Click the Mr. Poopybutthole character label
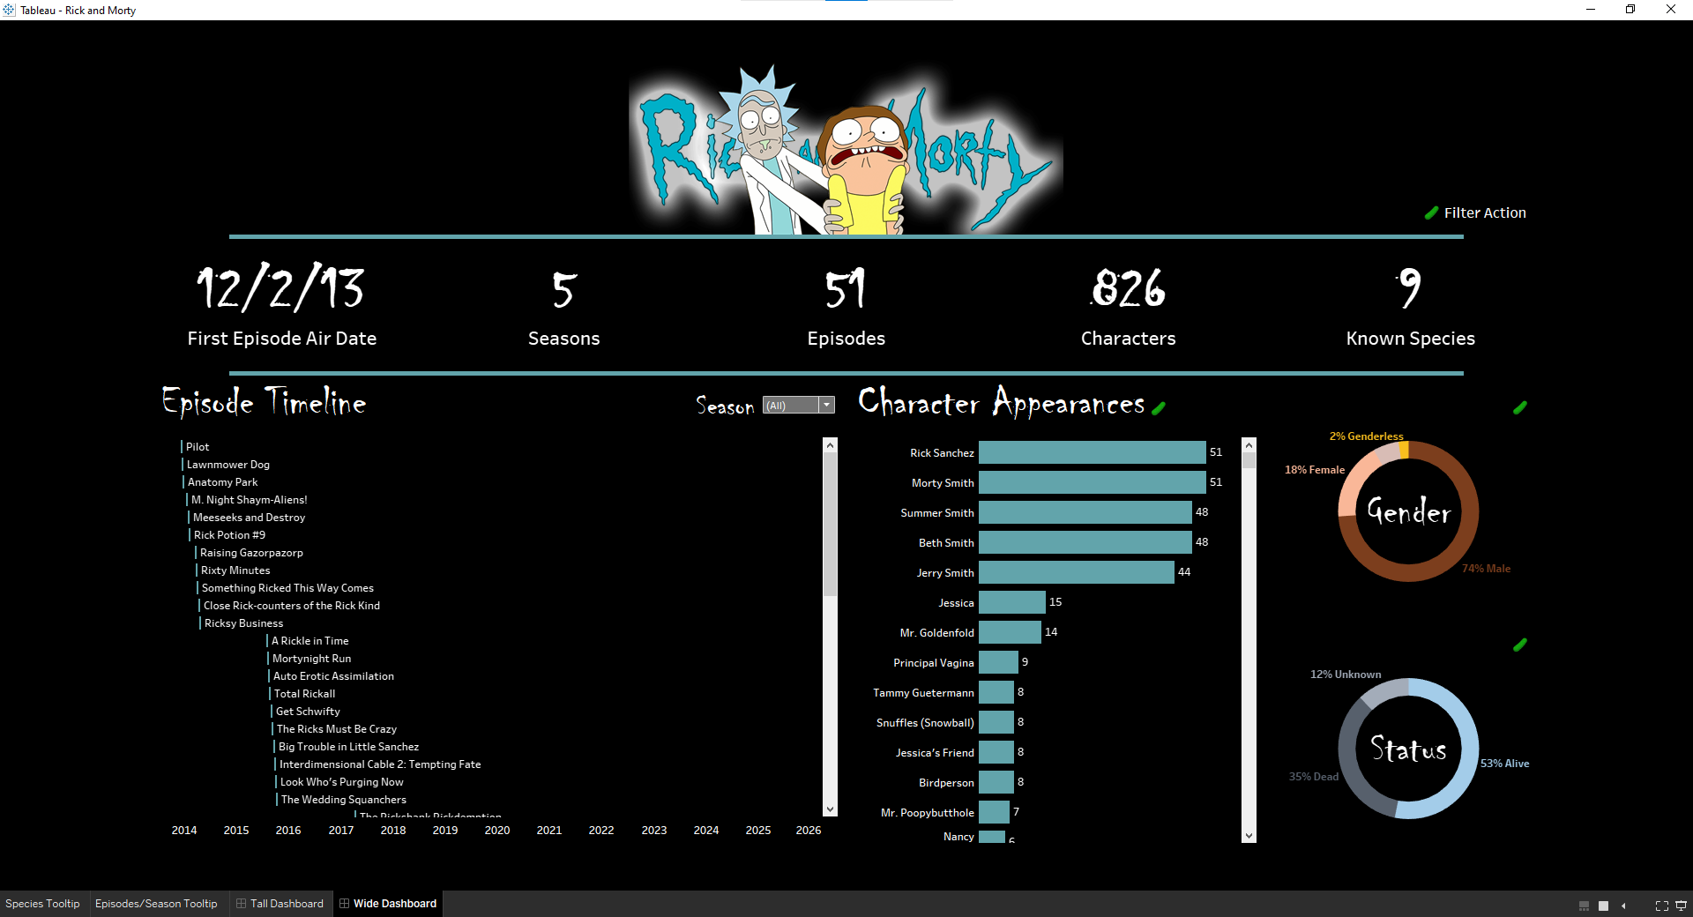The width and height of the screenshot is (1693, 917). pyautogui.click(x=928, y=813)
